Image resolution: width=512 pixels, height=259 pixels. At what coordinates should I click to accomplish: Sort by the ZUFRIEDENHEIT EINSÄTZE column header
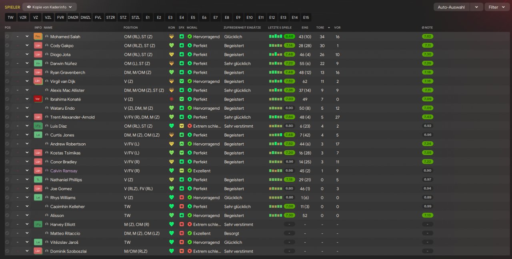(242, 28)
